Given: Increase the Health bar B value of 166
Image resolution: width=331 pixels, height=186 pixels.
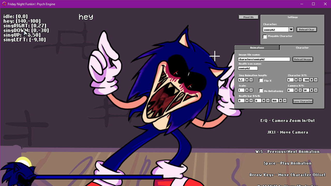Looking at the screenshot, I should tap(281, 100).
